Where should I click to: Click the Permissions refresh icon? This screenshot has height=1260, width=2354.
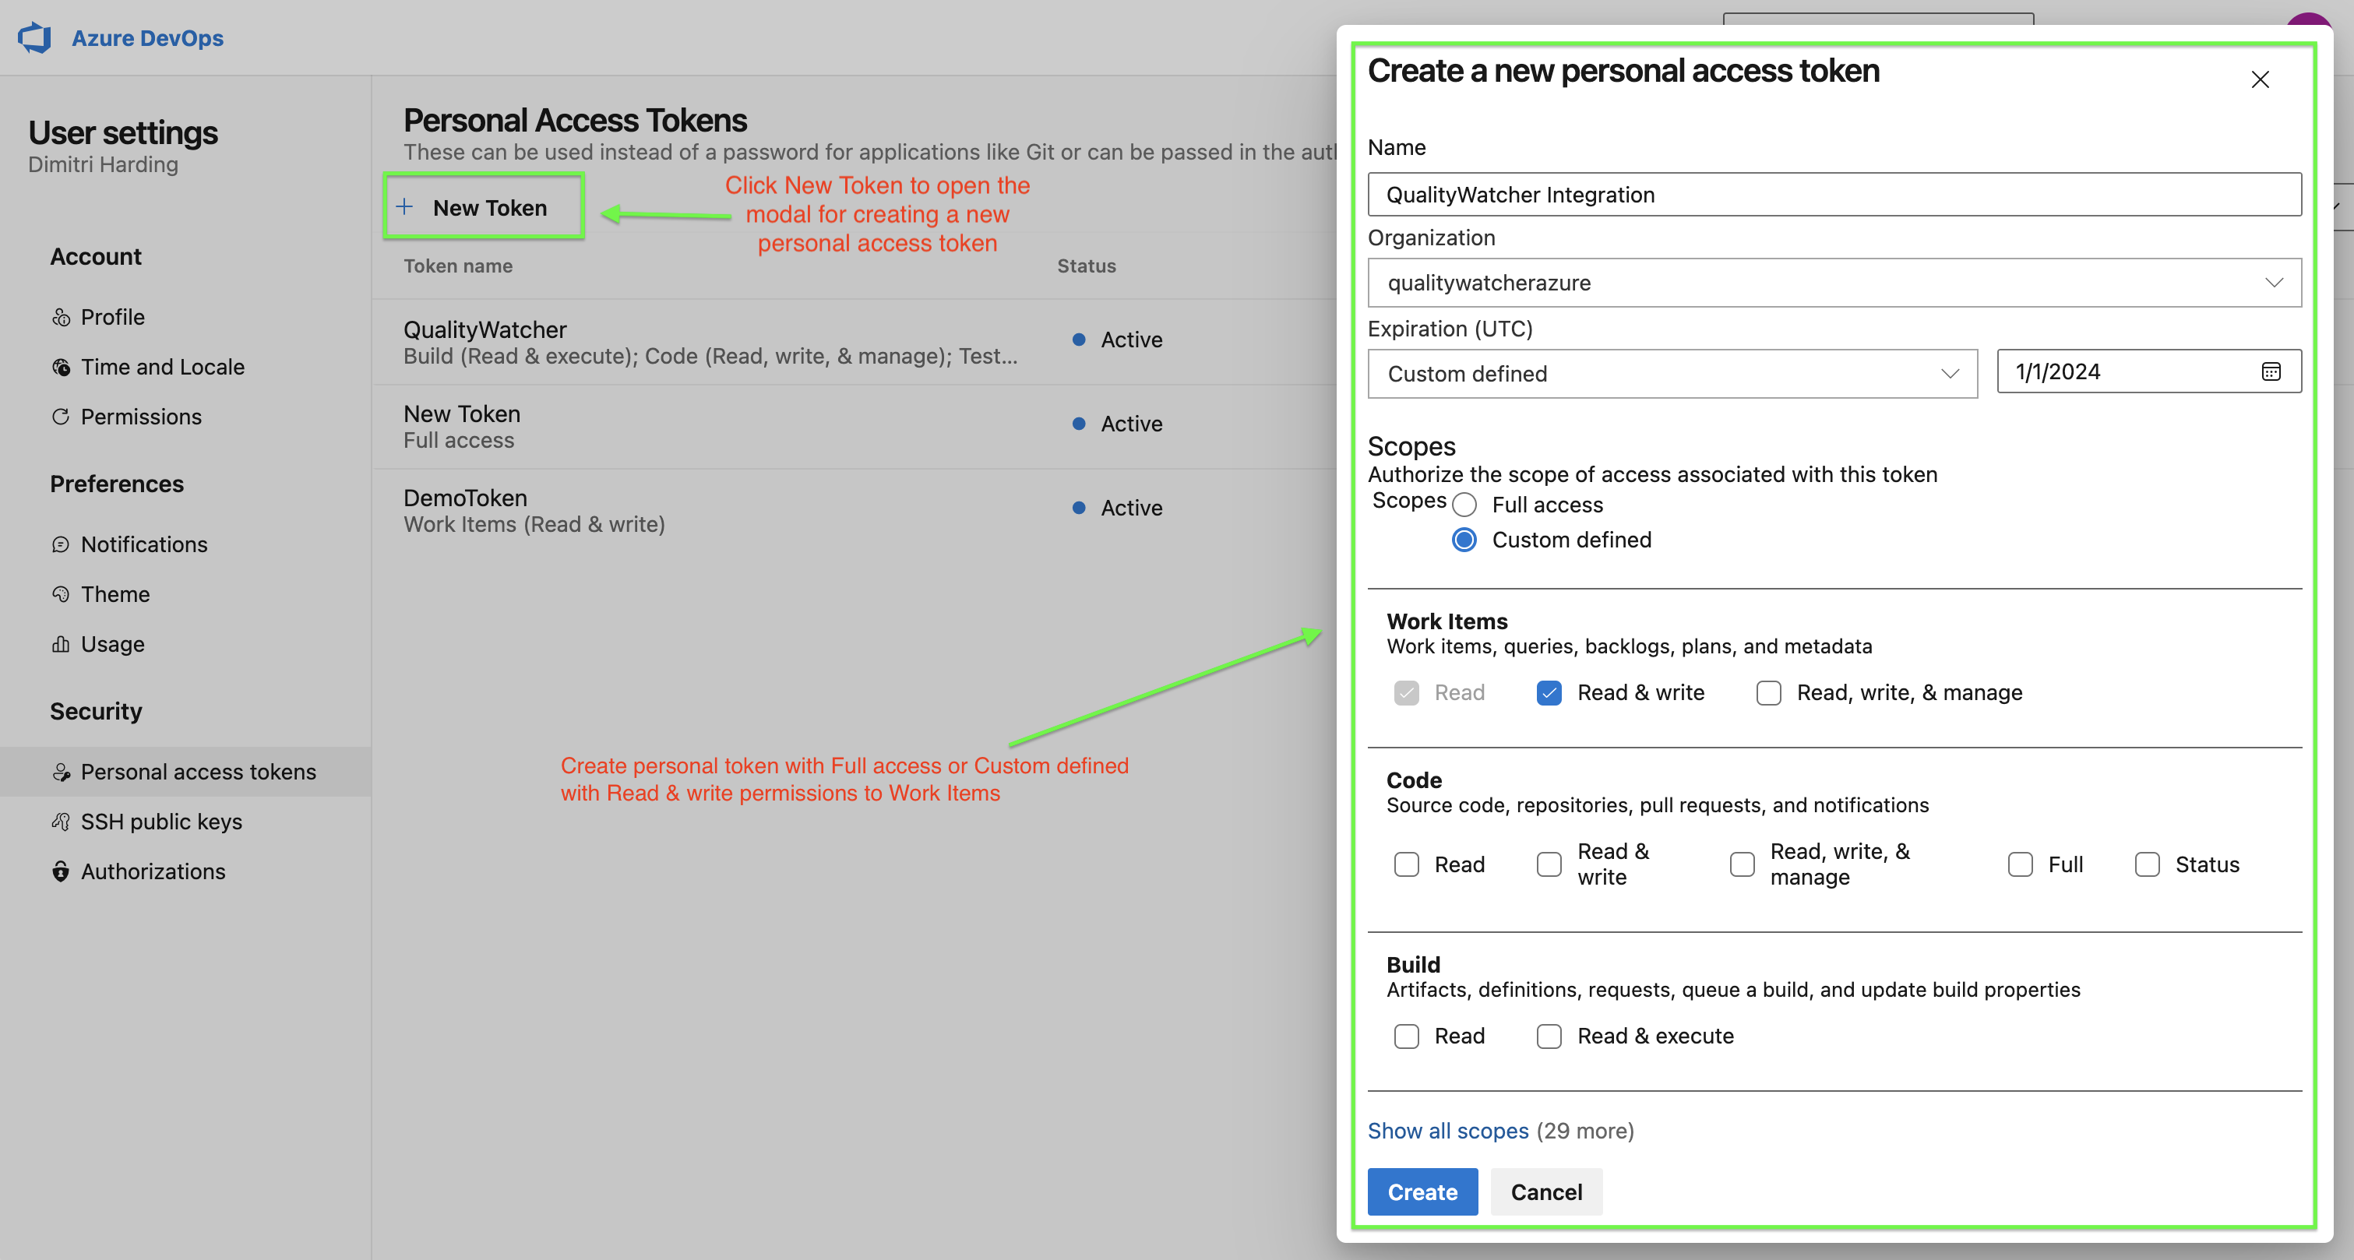(x=62, y=417)
